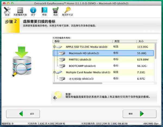Click the drive icon beside 老毛桃U盘
The image size is (163, 127).
tap(62, 79)
